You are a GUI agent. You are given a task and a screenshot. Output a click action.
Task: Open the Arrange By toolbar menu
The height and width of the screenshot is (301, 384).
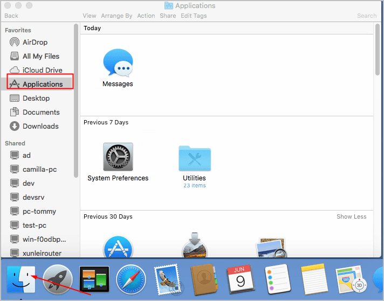pyautogui.click(x=116, y=16)
